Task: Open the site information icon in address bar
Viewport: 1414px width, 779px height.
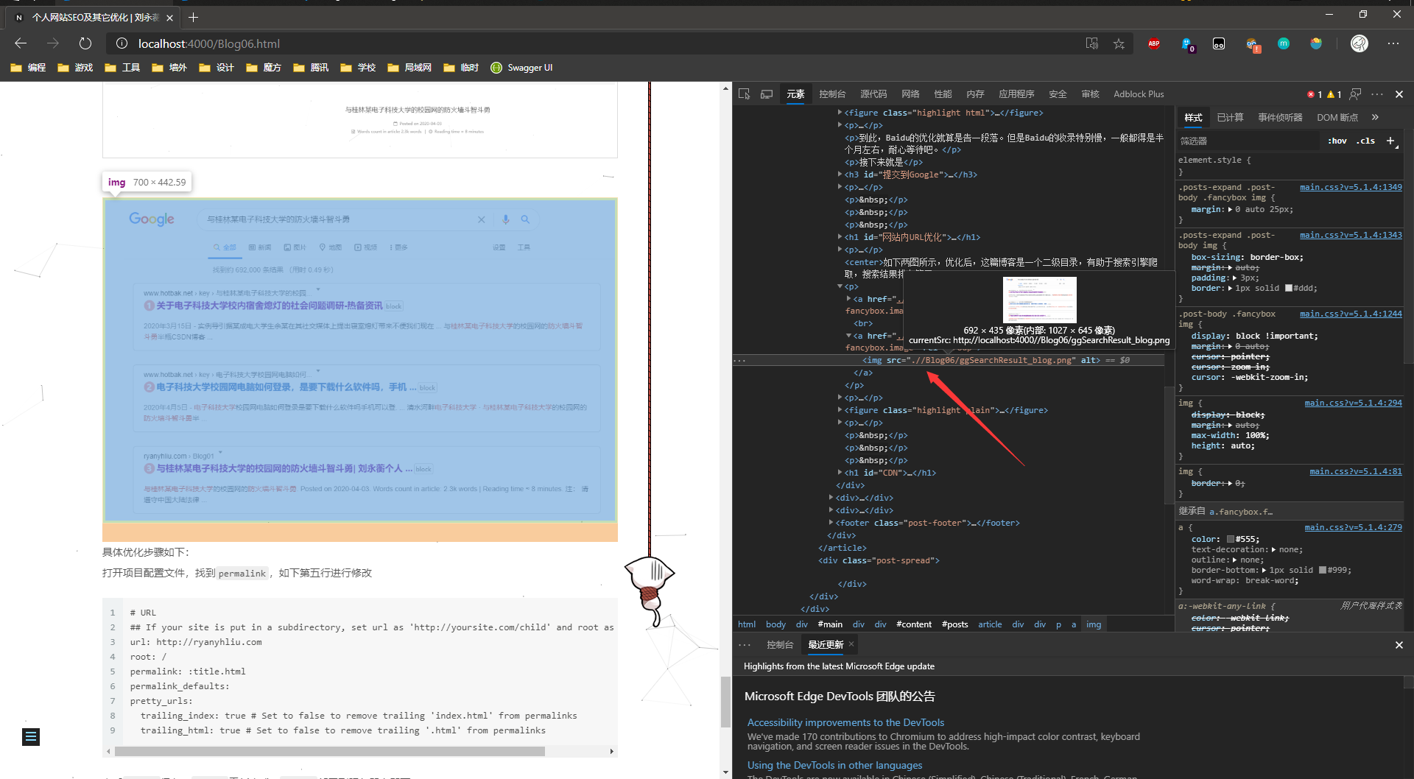Action: pos(122,43)
